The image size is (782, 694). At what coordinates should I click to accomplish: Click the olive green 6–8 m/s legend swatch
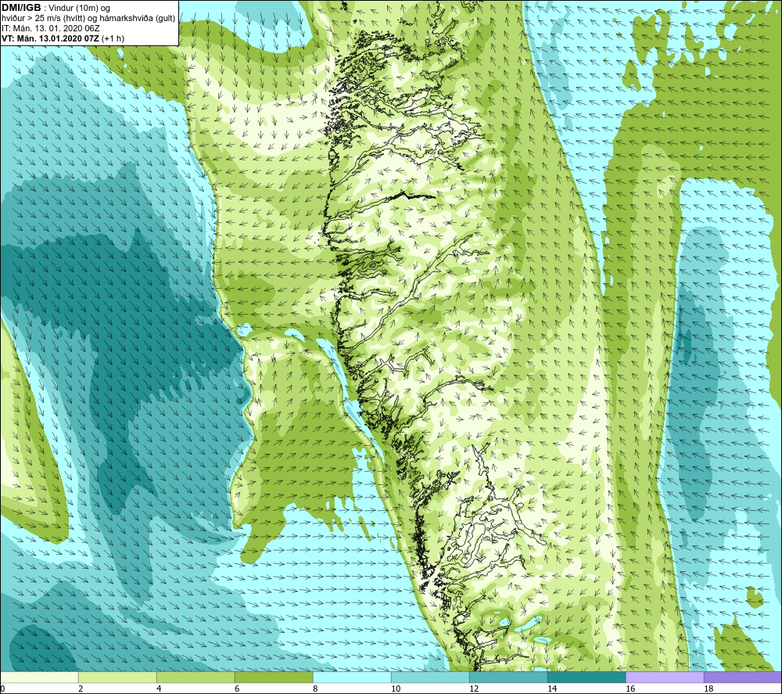[x=274, y=677]
